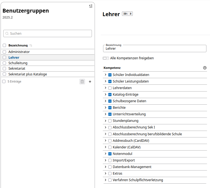Click into the Suchen search field
The height and width of the screenshot is (188, 210).
coord(47,33)
